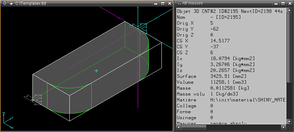This screenshot has height=132, width=294.
Task: Close the C:\Temp\elev.tld window
Action: [169, 3]
